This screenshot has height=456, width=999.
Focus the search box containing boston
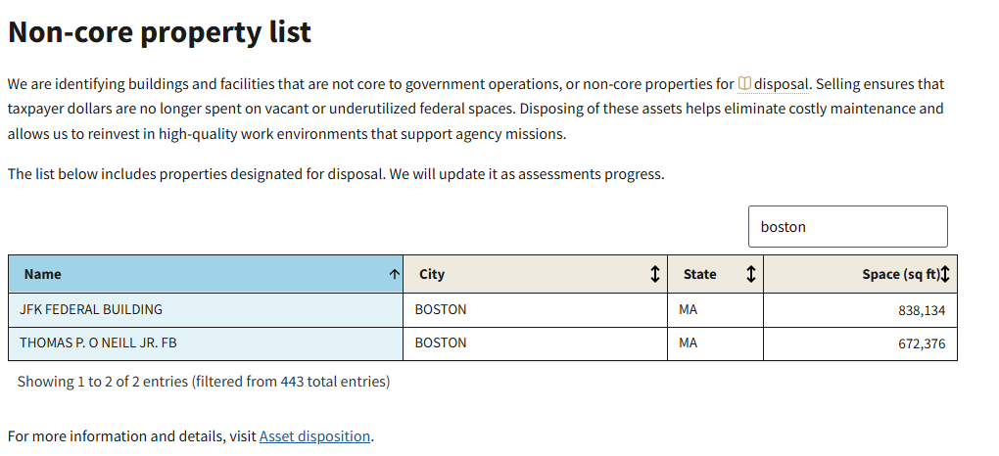point(847,227)
